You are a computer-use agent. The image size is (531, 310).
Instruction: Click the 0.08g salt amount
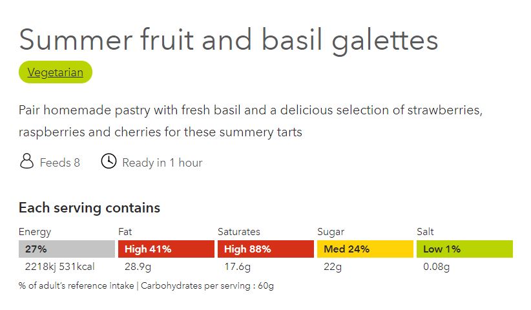[437, 267]
